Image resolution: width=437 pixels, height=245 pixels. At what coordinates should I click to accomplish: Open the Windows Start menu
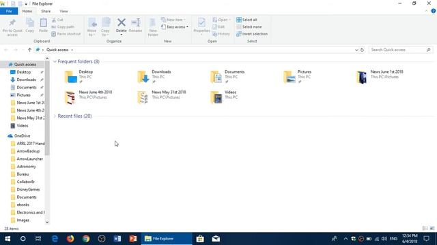[x=8, y=239]
